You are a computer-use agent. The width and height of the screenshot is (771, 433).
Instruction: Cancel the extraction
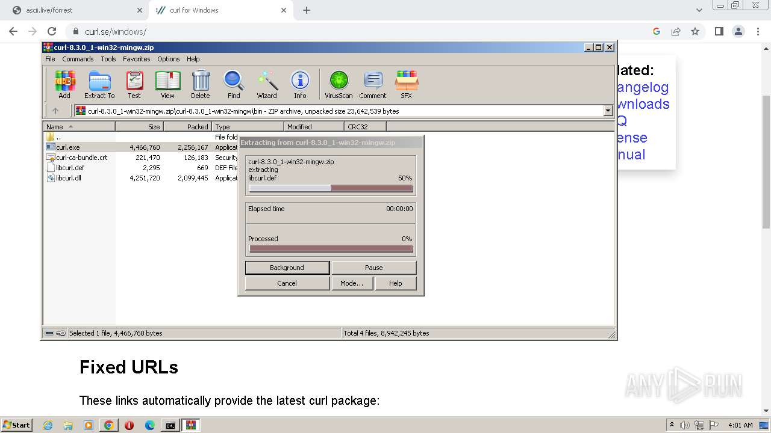point(287,283)
